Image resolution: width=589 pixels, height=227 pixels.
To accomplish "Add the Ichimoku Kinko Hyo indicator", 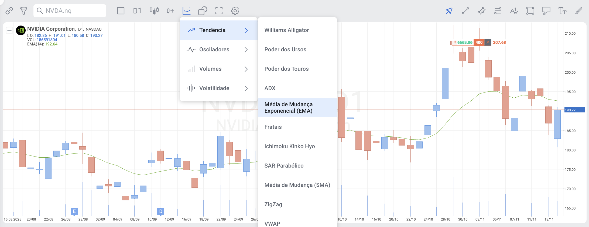I will pos(297,146).
